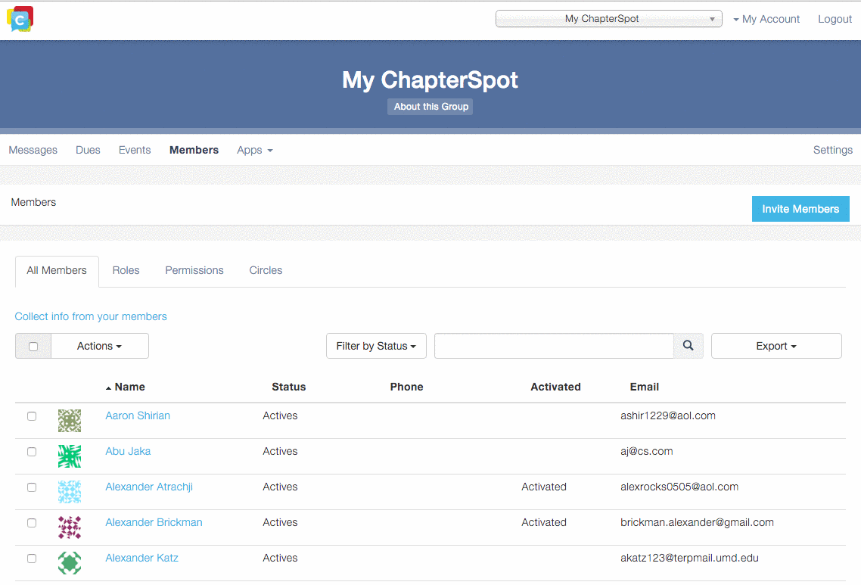The width and height of the screenshot is (861, 585).
Task: Click the Activated column header
Action: [x=555, y=387]
